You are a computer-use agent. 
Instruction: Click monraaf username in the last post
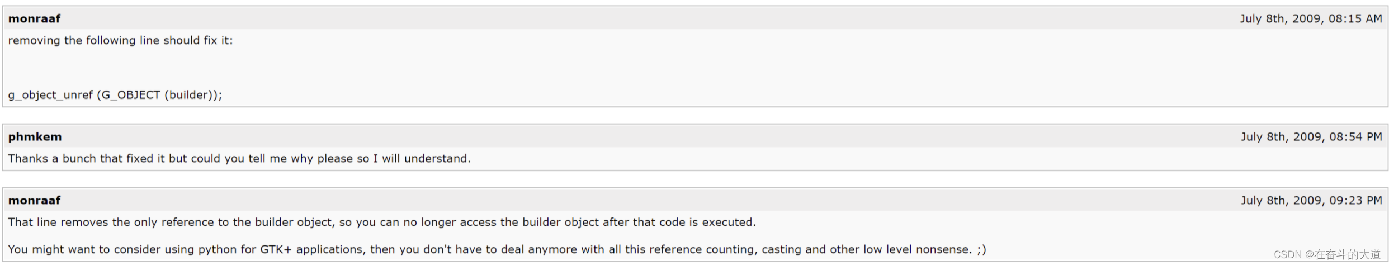[34, 200]
